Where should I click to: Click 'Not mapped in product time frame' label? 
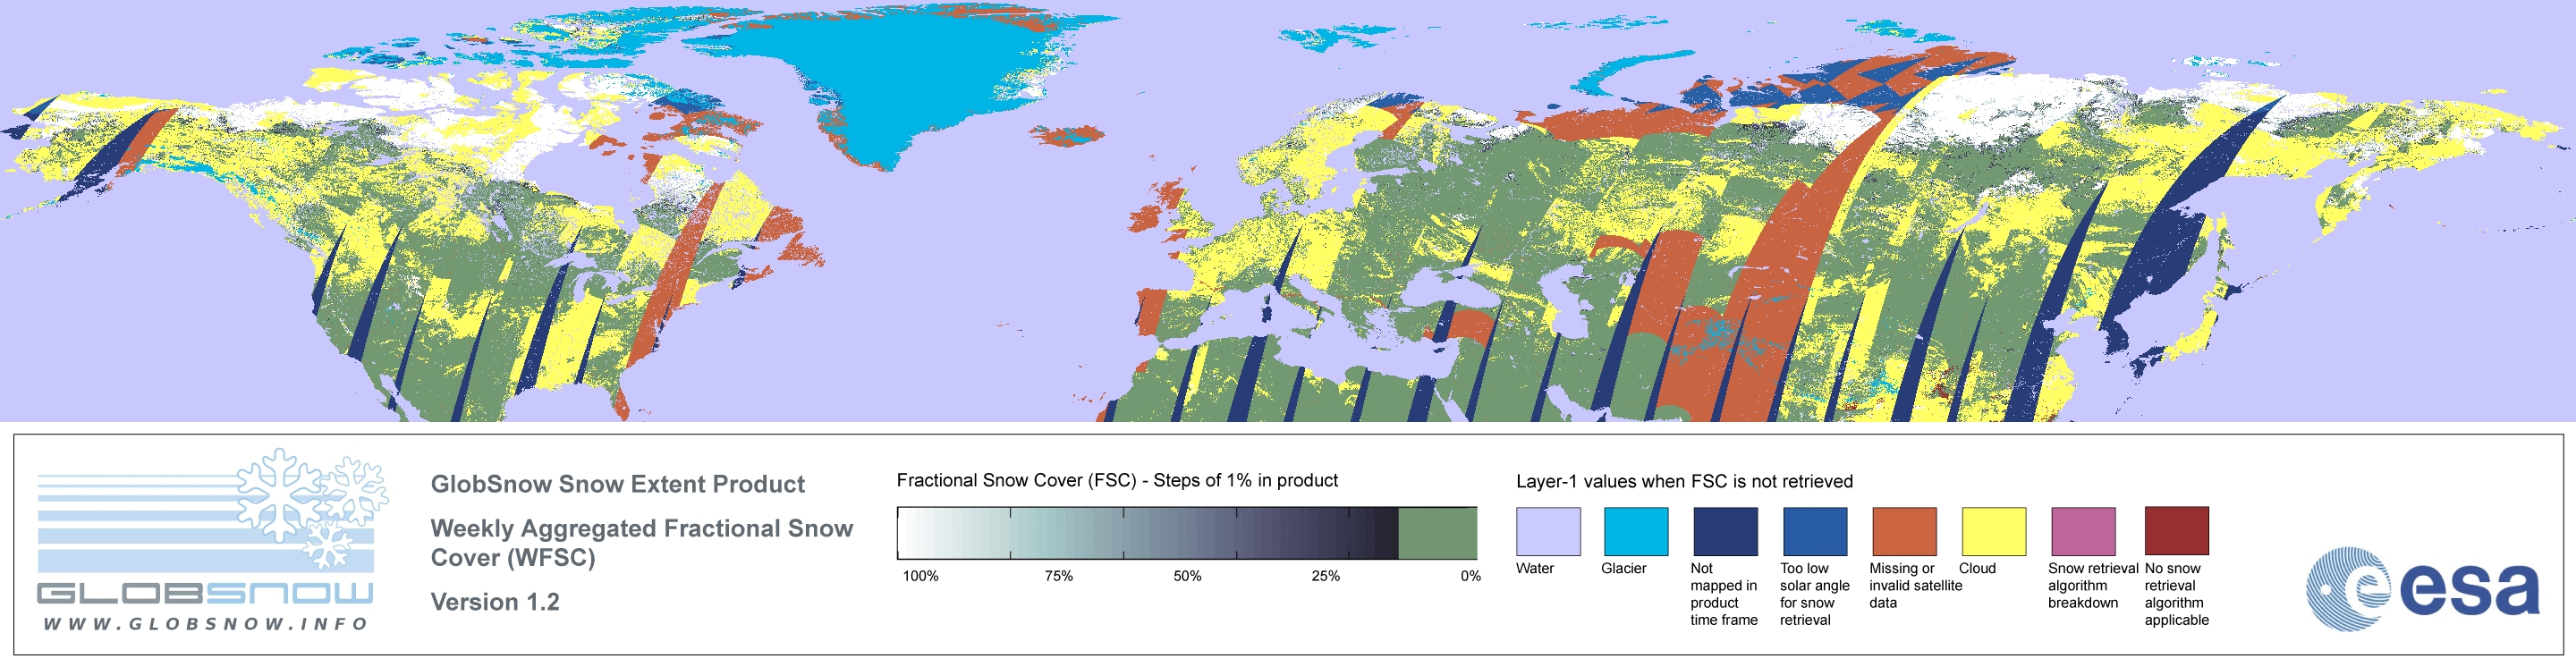pyautogui.click(x=1724, y=594)
